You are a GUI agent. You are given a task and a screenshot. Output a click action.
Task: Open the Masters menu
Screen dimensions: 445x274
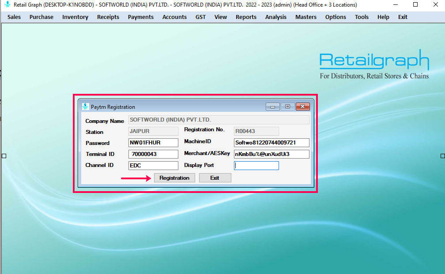(306, 17)
